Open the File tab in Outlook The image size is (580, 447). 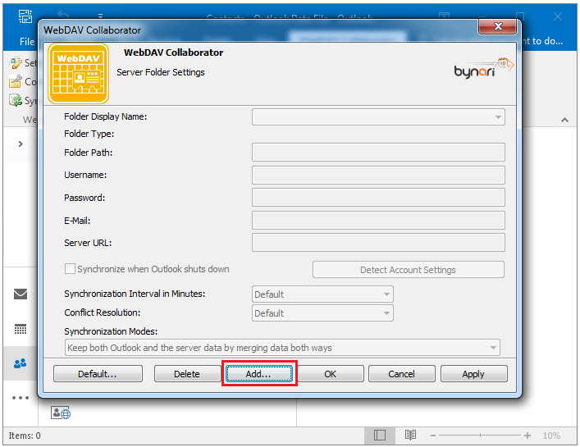coord(27,41)
